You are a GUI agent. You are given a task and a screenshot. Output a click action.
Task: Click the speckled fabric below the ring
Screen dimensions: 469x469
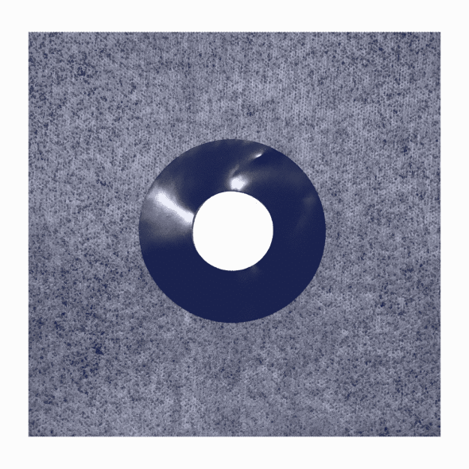tap(233, 380)
